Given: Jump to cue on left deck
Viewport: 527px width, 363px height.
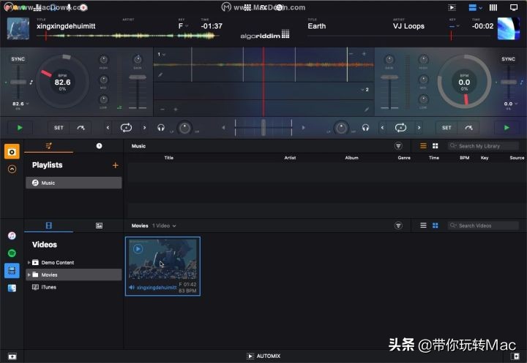Looking at the screenshot, I should pyautogui.click(x=81, y=128).
